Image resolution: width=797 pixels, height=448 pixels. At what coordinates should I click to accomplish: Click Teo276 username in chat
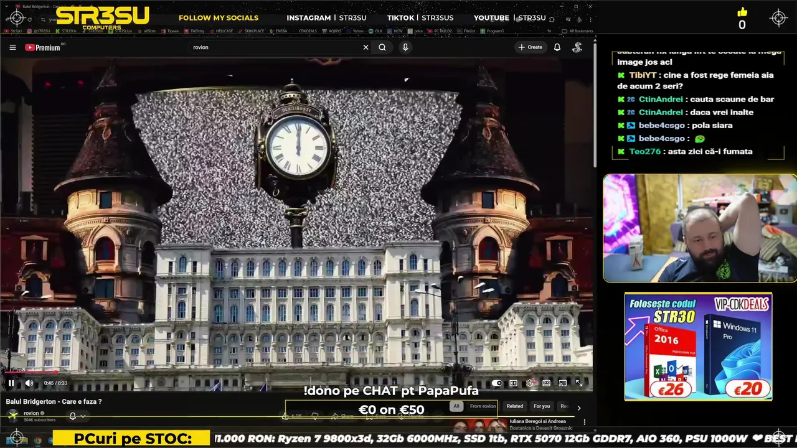pos(644,151)
